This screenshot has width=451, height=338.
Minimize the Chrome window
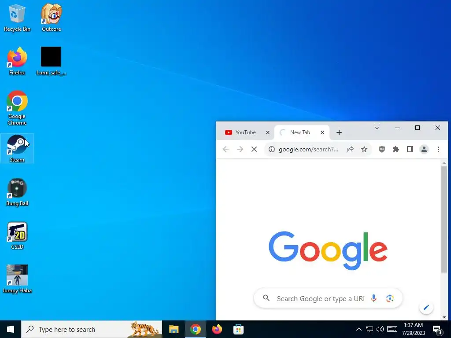[x=397, y=128]
